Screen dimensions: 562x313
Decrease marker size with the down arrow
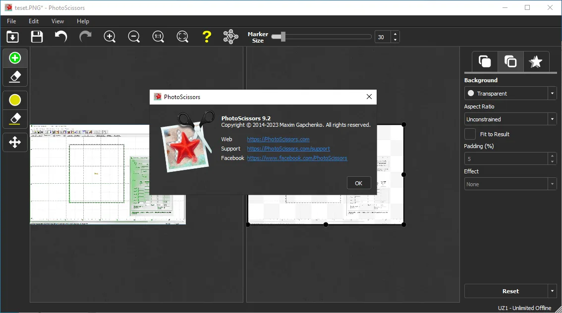[x=395, y=40]
